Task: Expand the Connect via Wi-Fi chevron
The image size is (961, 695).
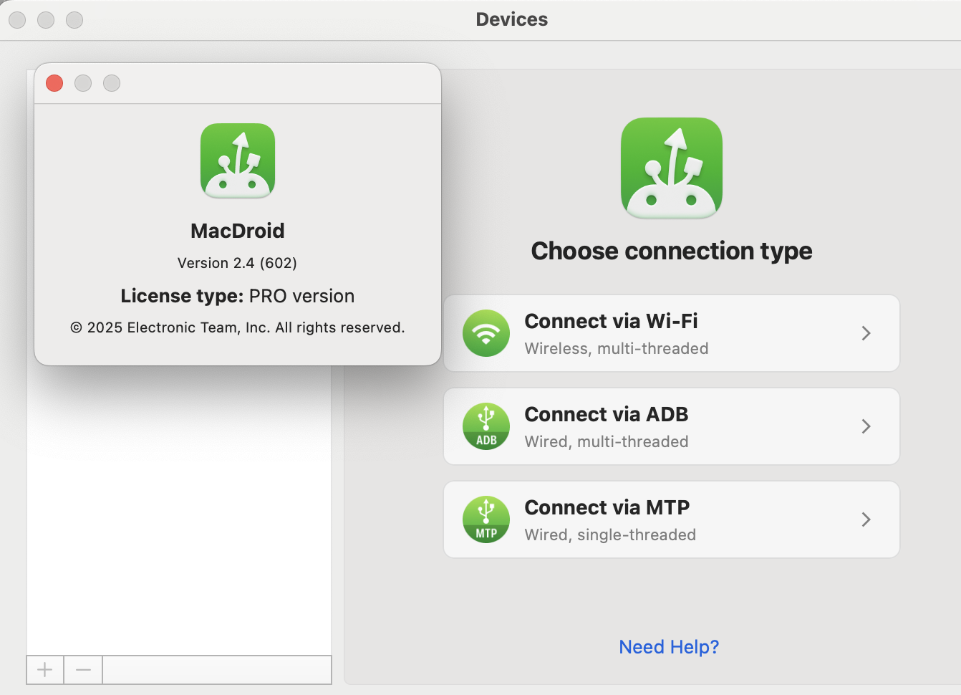Action: pyautogui.click(x=866, y=333)
